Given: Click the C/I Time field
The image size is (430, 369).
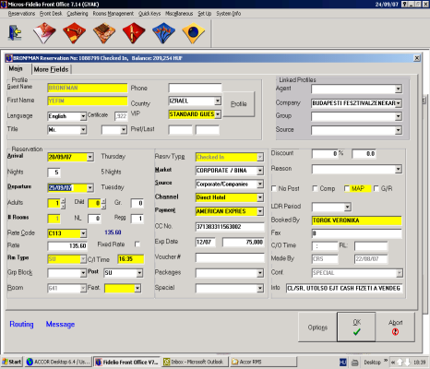Looking at the screenshot, I should click(131, 259).
